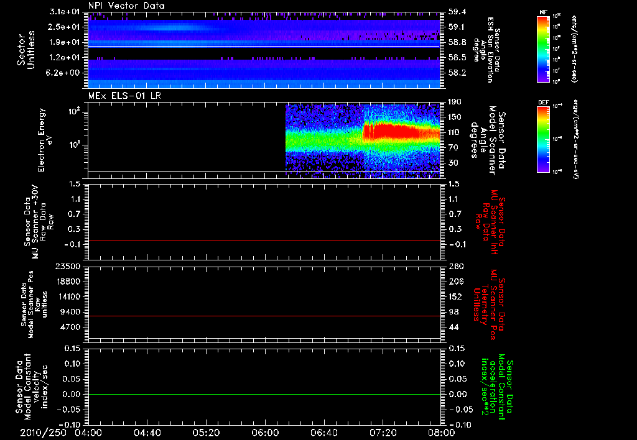The image size is (637, 440).
Task: Click the '23500' scanner position tick
Action: click(x=68, y=266)
